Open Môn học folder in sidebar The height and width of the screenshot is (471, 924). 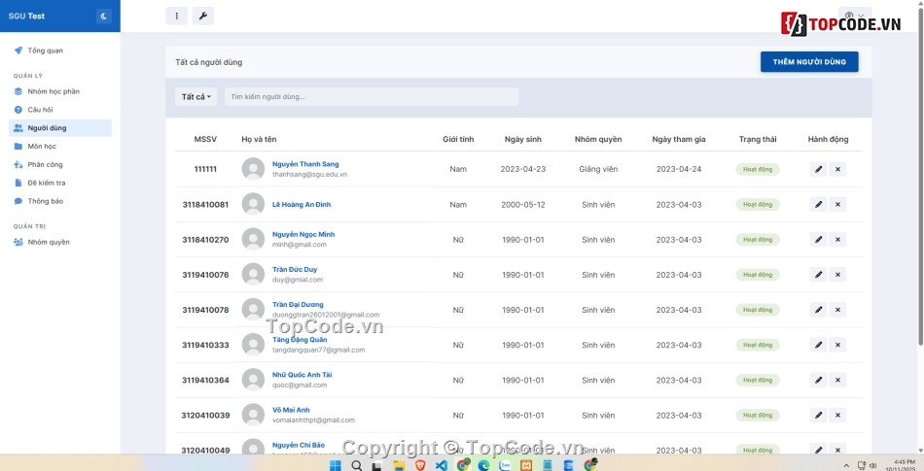(x=42, y=147)
